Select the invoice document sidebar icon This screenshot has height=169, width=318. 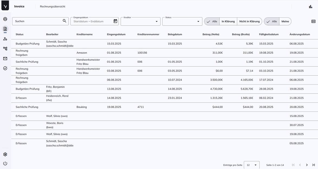pyautogui.click(x=5, y=29)
